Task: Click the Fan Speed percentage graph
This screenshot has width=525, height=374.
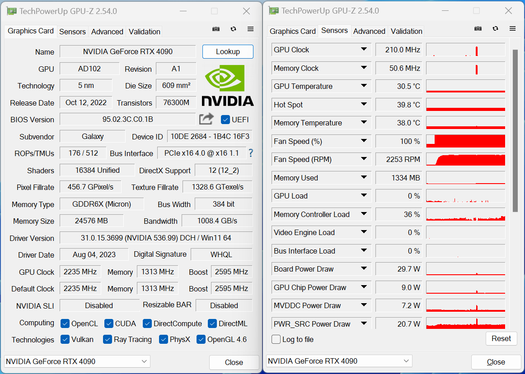Action: (465, 141)
